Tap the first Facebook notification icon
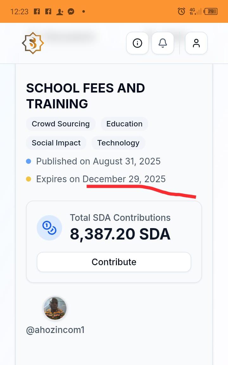This screenshot has width=228, height=365. point(37,11)
